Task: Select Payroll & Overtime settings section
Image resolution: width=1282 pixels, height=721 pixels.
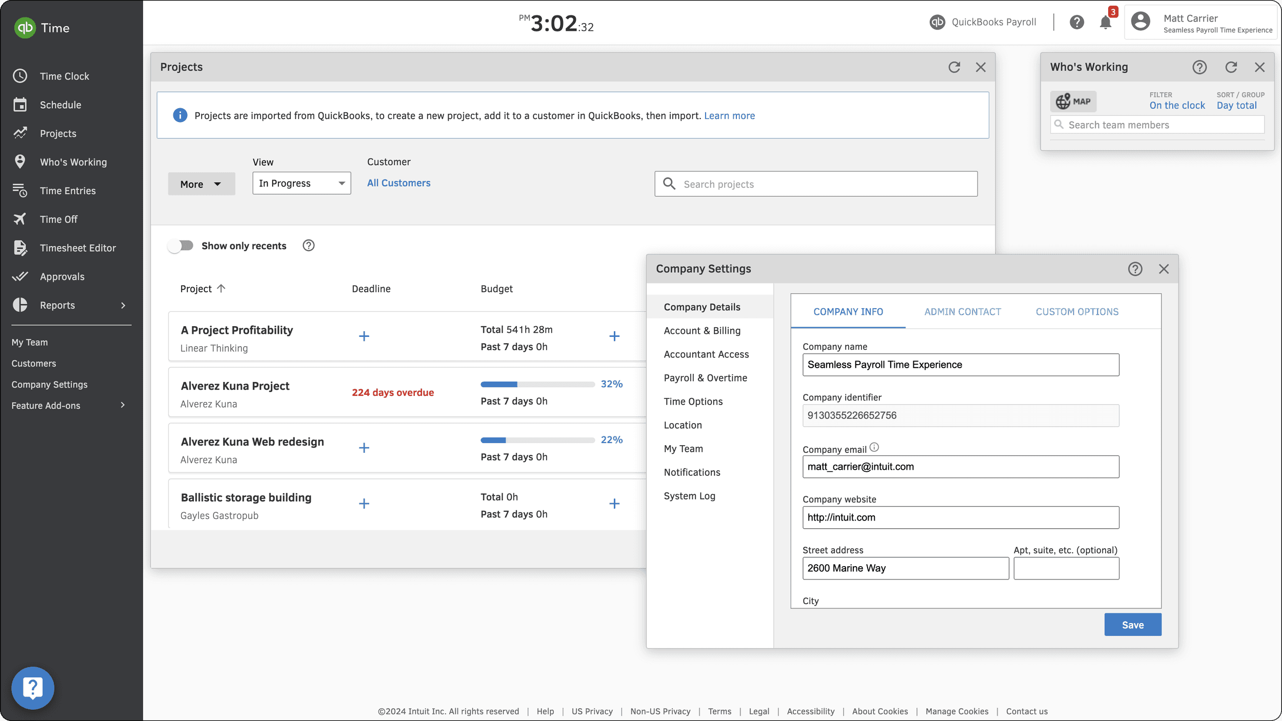Action: pyautogui.click(x=705, y=378)
